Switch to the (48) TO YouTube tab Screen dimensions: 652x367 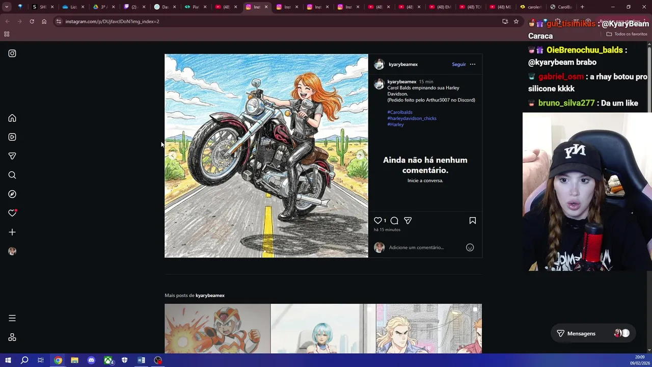pos(471,7)
